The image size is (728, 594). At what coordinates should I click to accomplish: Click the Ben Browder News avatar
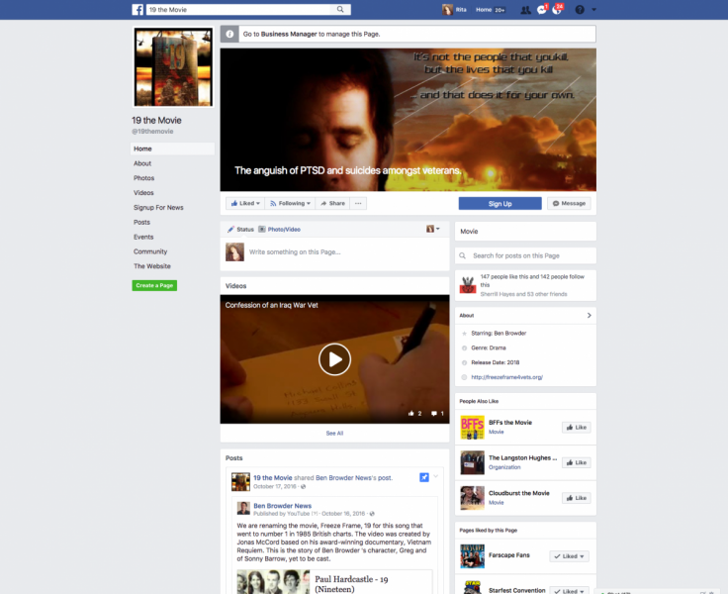point(243,509)
